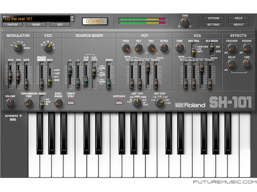Click the VCF envelope Sustain slider
This screenshot has height=192, width=257.
(148, 76)
